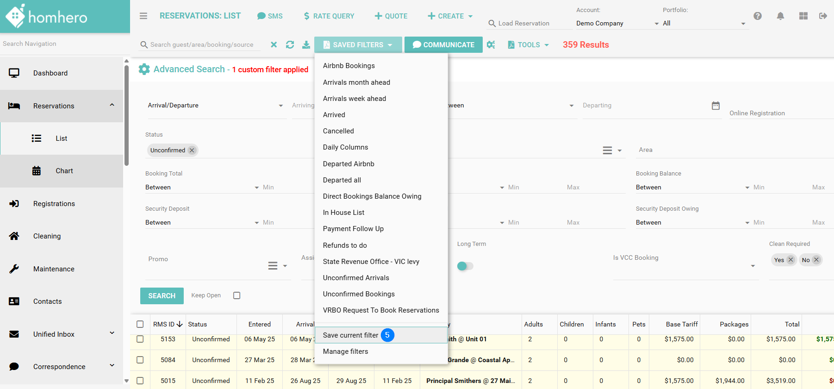Image resolution: width=834 pixels, height=389 pixels.
Task: Toggle the Long Term switch
Action: coord(465,266)
